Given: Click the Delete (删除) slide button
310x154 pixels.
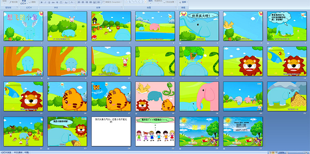Looking at the screenshot, I should point(32,2).
